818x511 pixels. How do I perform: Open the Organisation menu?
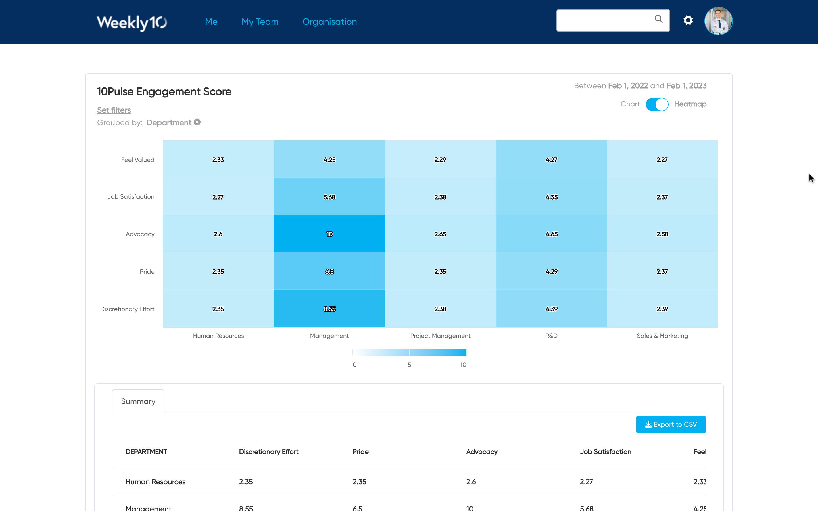point(329,22)
